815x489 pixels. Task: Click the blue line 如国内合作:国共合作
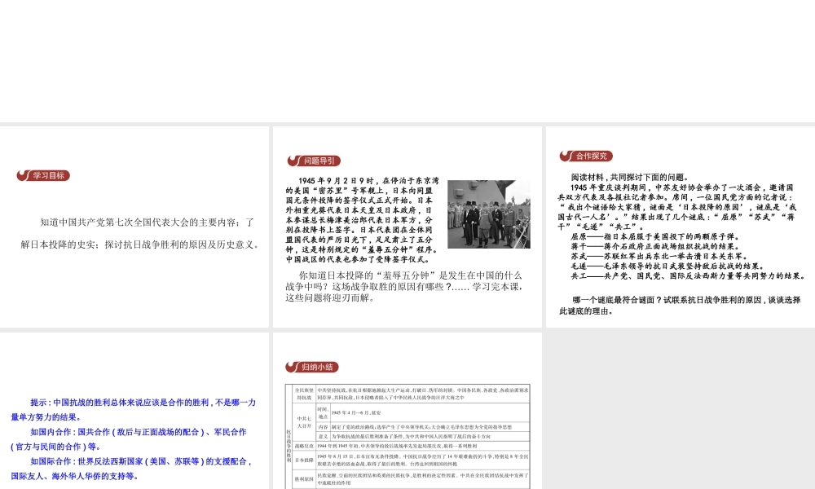(139, 432)
